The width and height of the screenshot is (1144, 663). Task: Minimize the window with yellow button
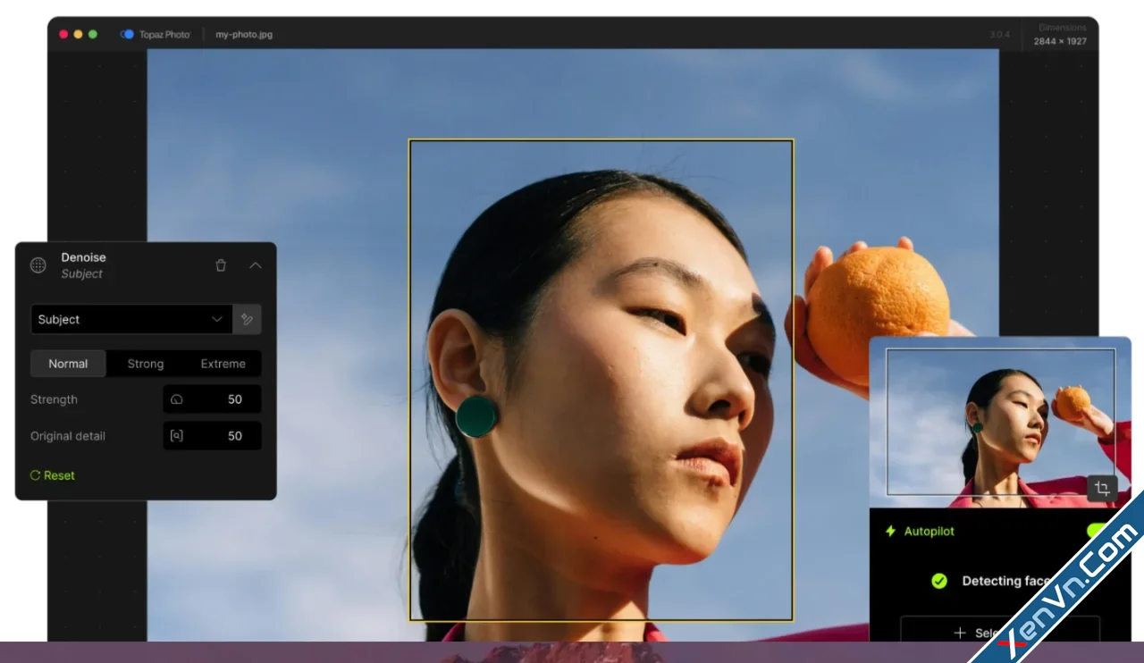[78, 34]
